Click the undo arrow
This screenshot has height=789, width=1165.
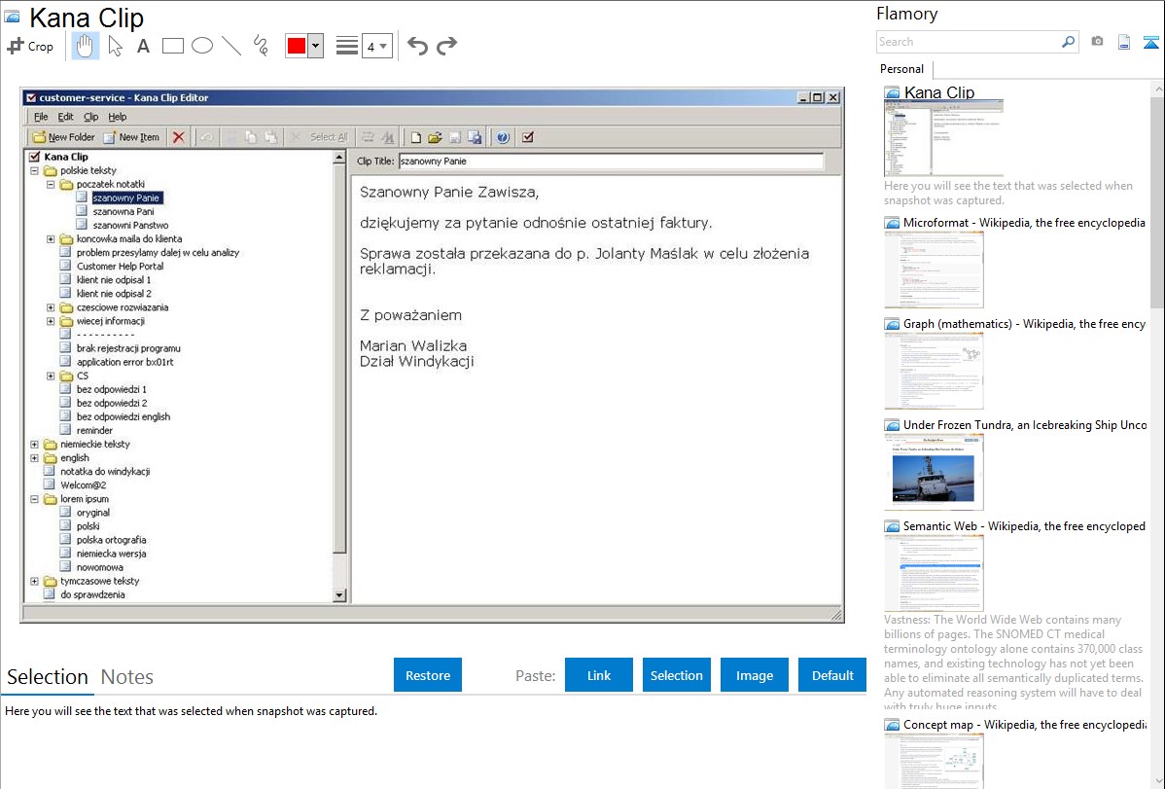click(x=417, y=46)
